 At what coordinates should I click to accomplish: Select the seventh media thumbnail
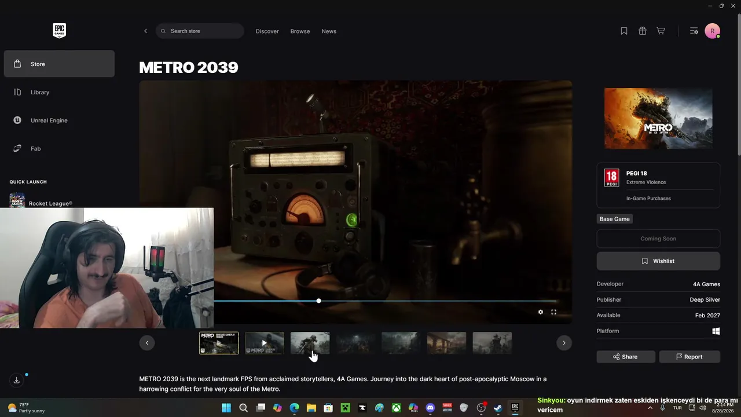click(492, 343)
